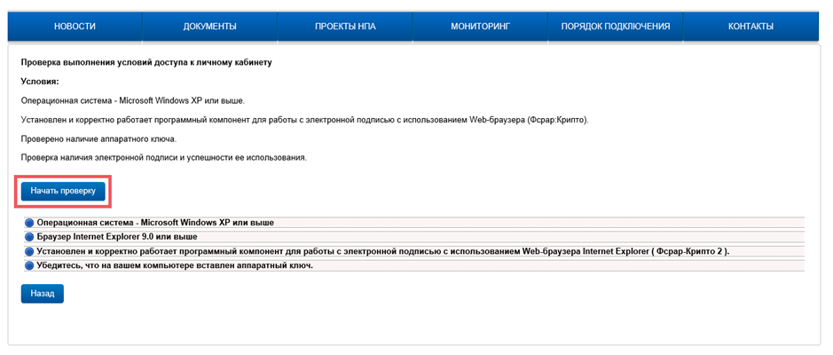Open the ДОКУМЕНТЫ menu item

(210, 27)
